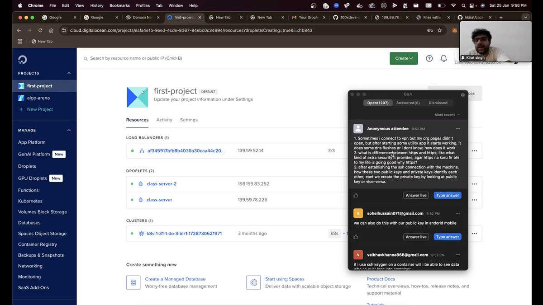Click Start using Spaces link
This screenshot has height=305, width=543.
tap(285, 279)
